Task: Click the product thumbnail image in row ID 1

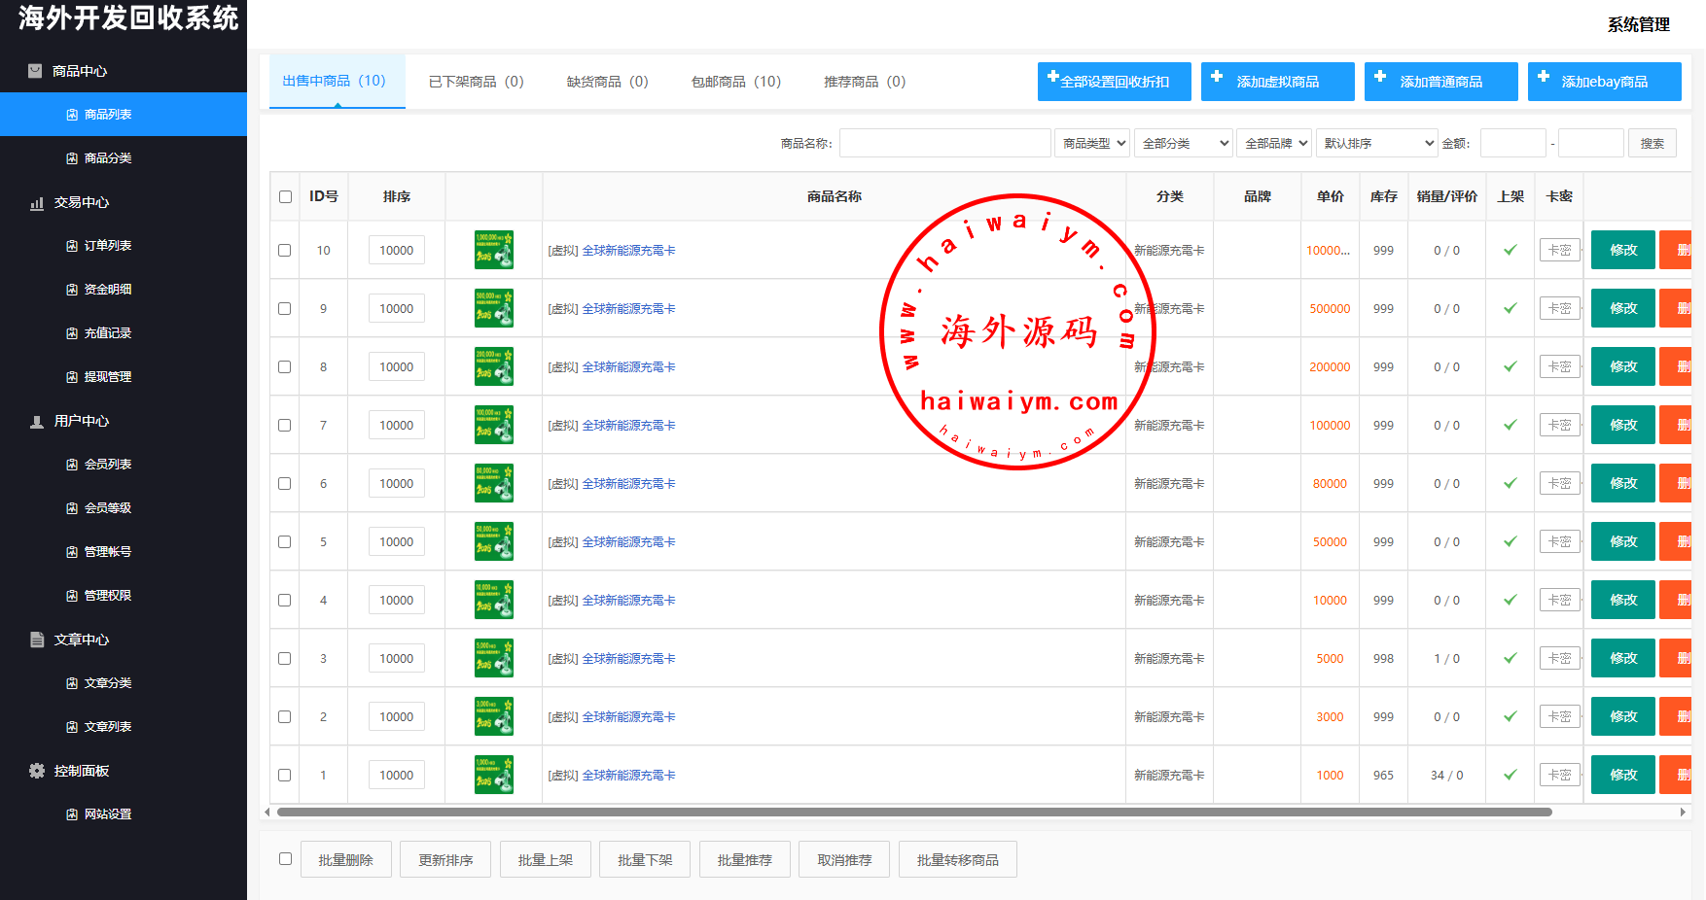Action: click(x=493, y=775)
